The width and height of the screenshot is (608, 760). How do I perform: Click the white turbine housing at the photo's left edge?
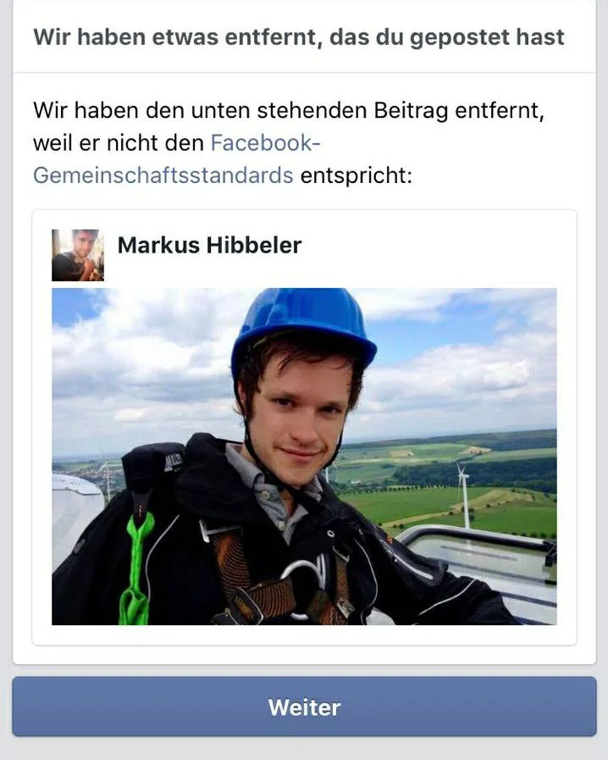(73, 513)
